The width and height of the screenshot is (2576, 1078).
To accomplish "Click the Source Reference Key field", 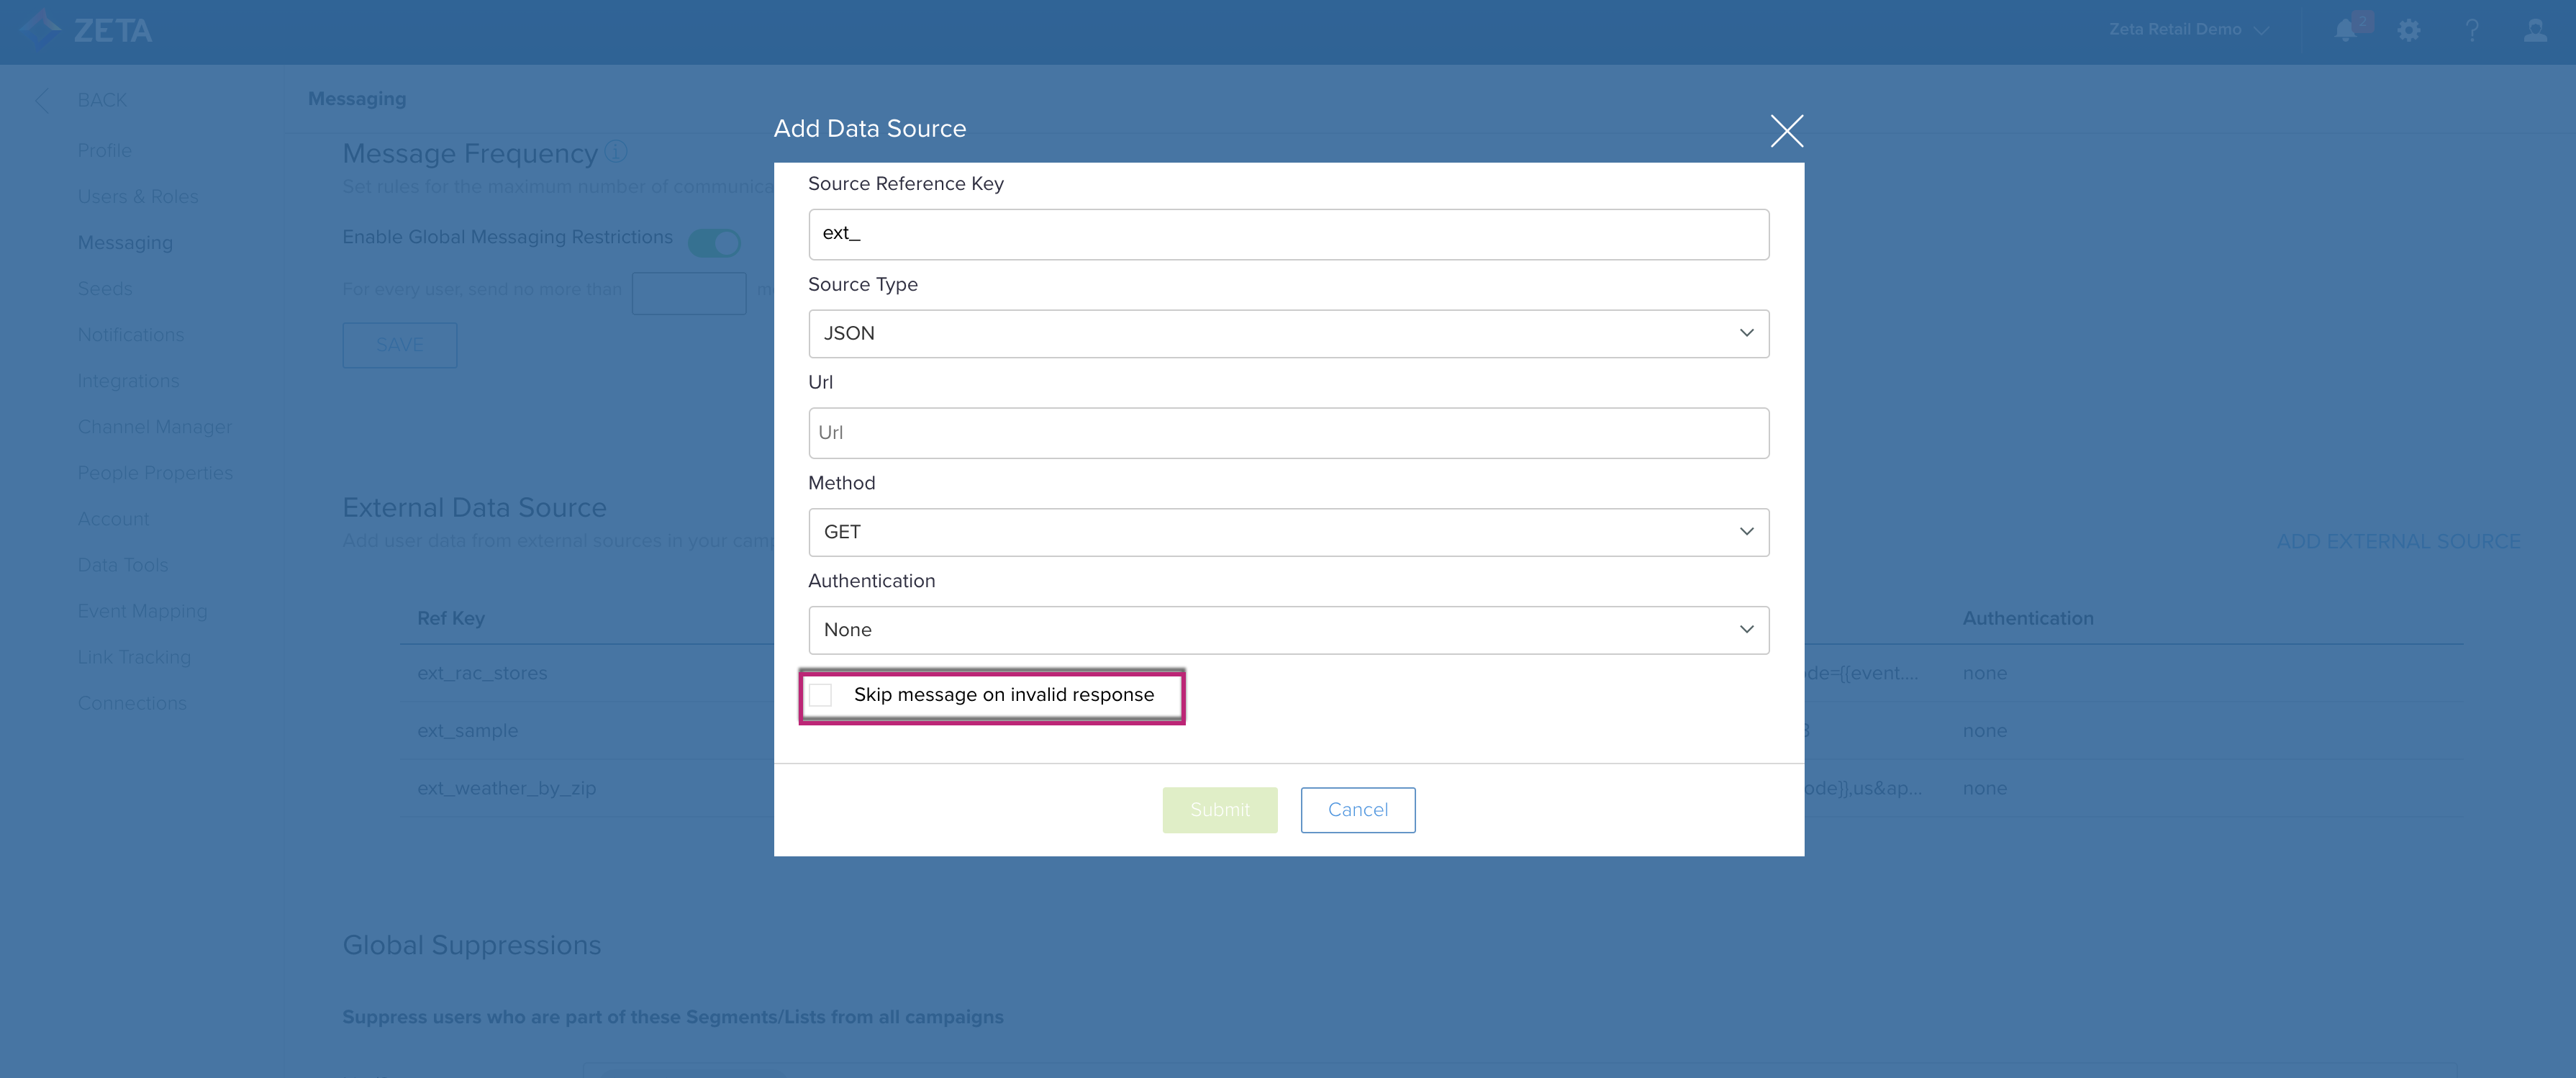I will (x=1288, y=234).
